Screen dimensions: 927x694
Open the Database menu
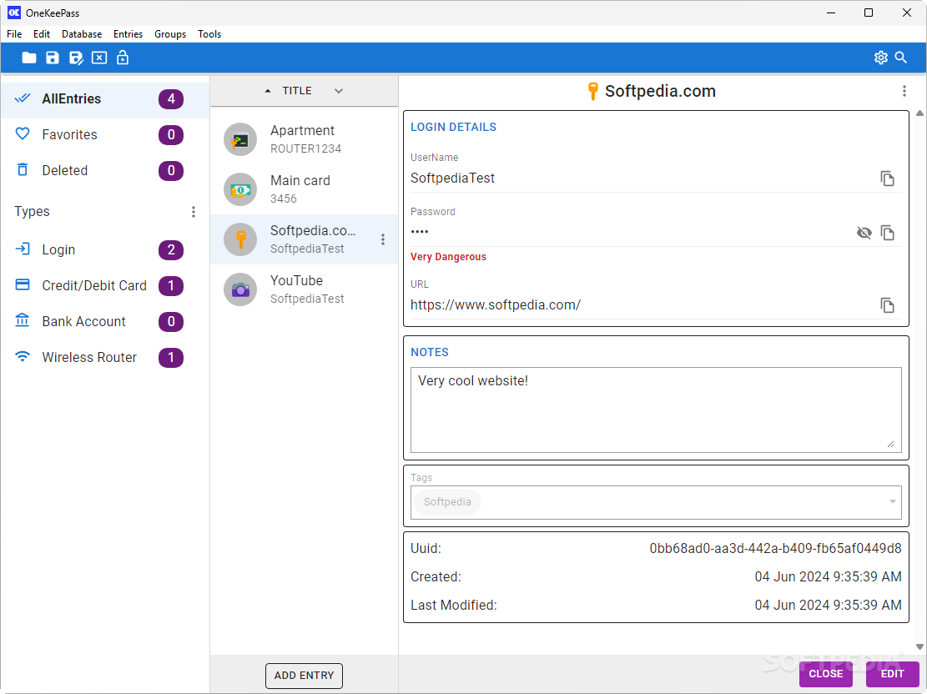[82, 34]
